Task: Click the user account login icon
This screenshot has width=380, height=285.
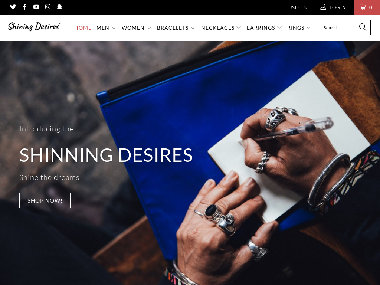Action: (x=323, y=7)
